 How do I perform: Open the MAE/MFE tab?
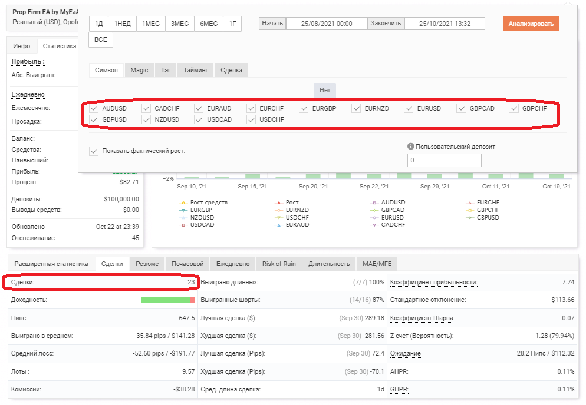[377, 264]
